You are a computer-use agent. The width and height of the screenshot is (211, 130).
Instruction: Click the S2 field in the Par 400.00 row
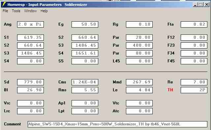coord(30,45)
